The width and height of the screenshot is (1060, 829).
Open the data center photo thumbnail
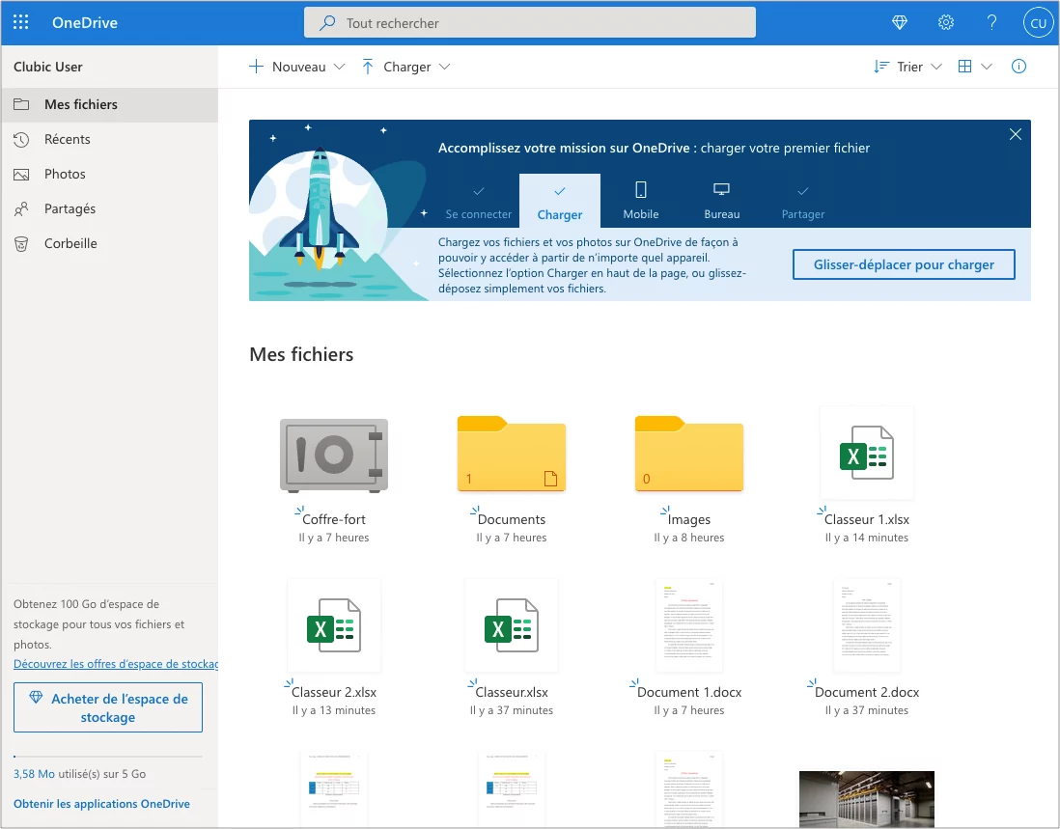[x=867, y=799]
